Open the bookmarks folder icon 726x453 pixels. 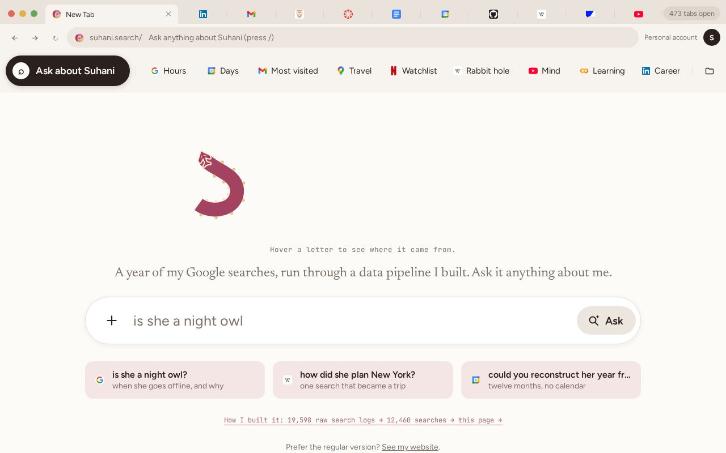[710, 71]
